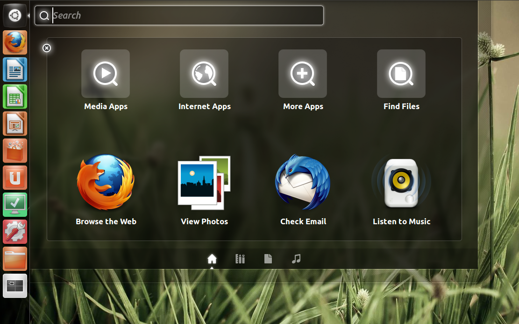Open Update Manager from the dock
This screenshot has width=519, height=324.
(x=15, y=205)
